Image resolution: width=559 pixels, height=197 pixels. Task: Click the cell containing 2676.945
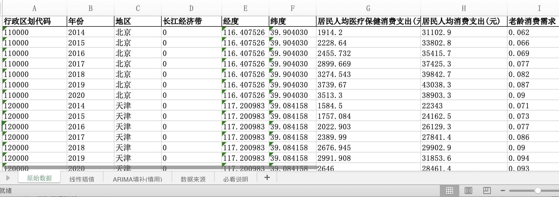(x=368, y=147)
